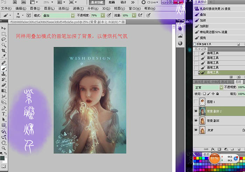Check the 仅限当前工具 checkbox
The height and width of the screenshot is (172, 245).
coord(195,44)
